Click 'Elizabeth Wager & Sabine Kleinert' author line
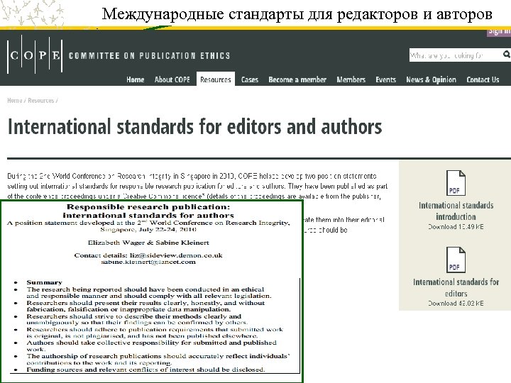Screen dimensions: 511x383 coord(148,243)
